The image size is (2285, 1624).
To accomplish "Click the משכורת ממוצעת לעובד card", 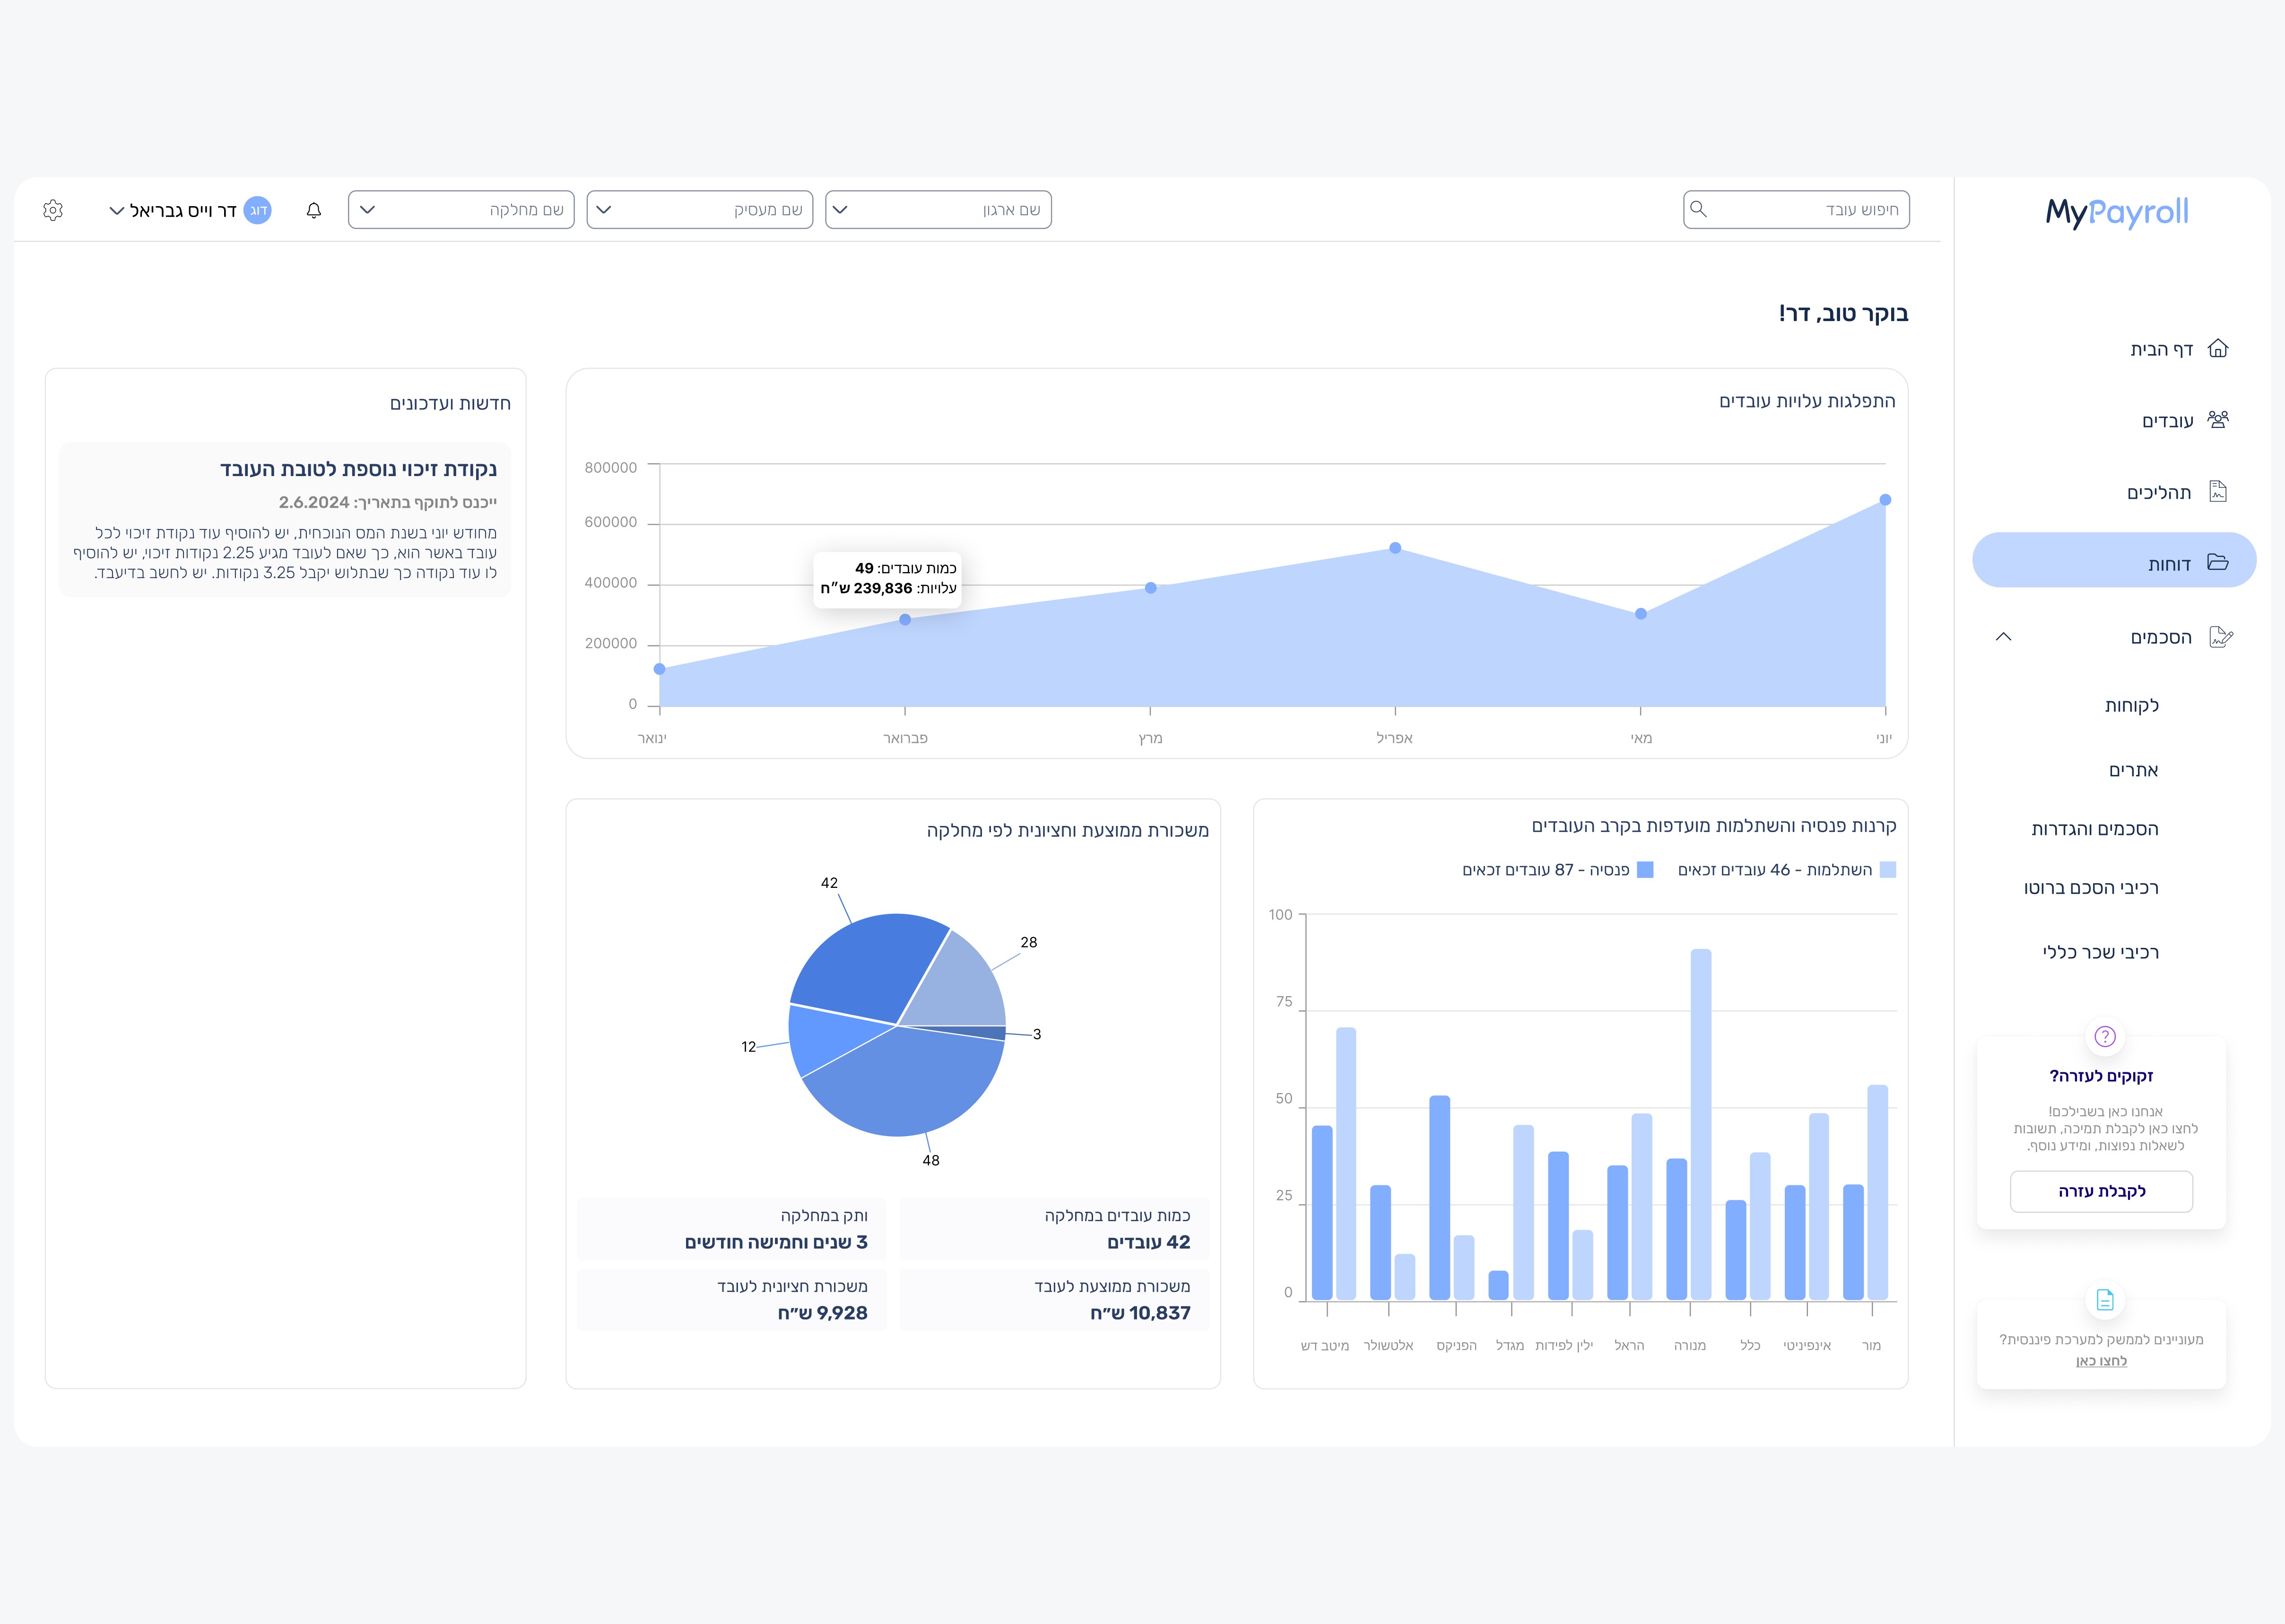I will (x=1054, y=1300).
